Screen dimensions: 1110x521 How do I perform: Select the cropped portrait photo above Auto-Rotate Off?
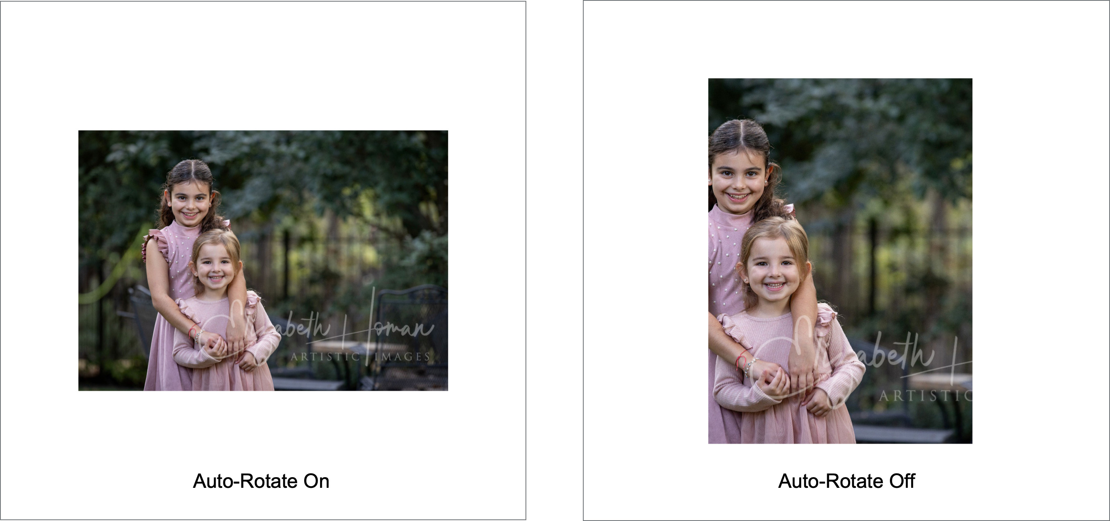(840, 261)
